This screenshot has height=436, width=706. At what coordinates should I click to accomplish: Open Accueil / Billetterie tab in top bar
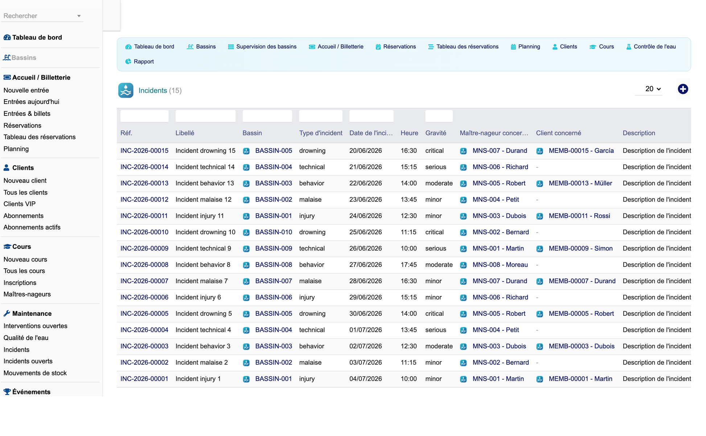pos(336,47)
